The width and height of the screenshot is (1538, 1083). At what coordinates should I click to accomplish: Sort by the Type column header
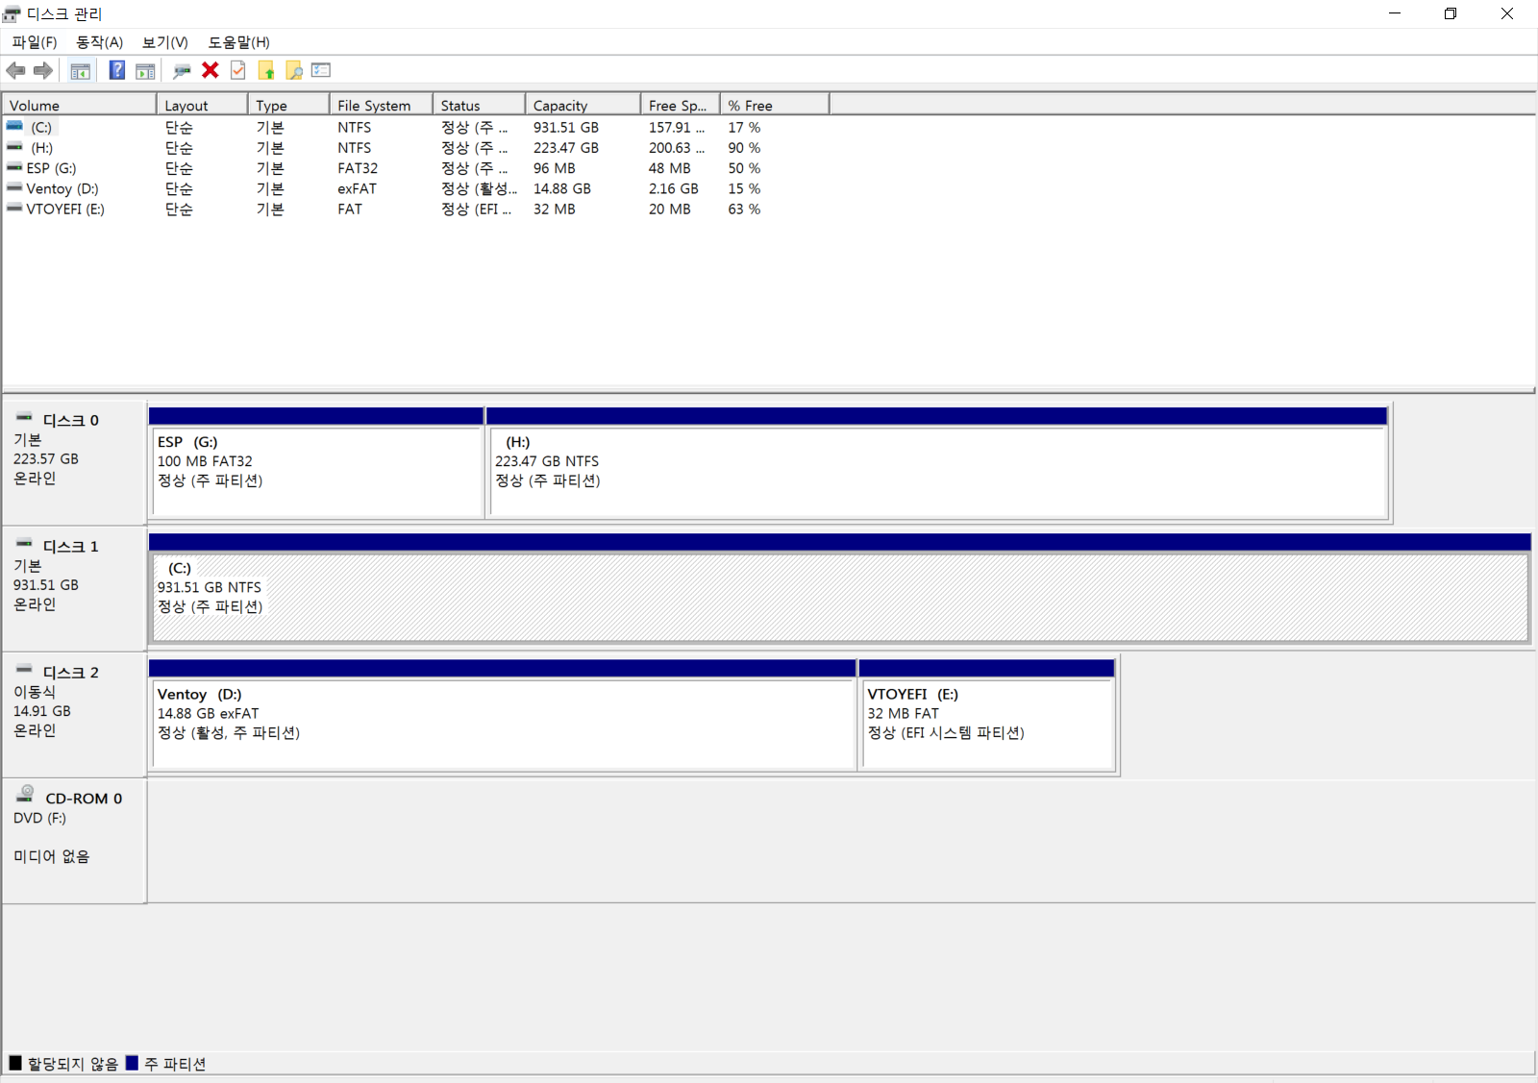click(288, 105)
